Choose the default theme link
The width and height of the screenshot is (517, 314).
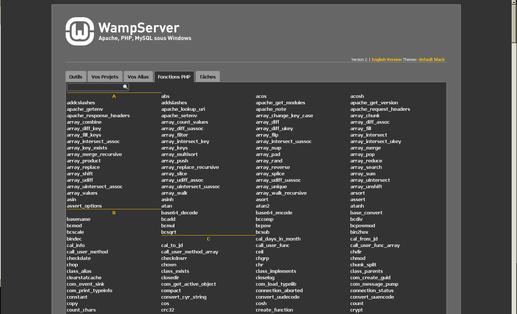426,60
